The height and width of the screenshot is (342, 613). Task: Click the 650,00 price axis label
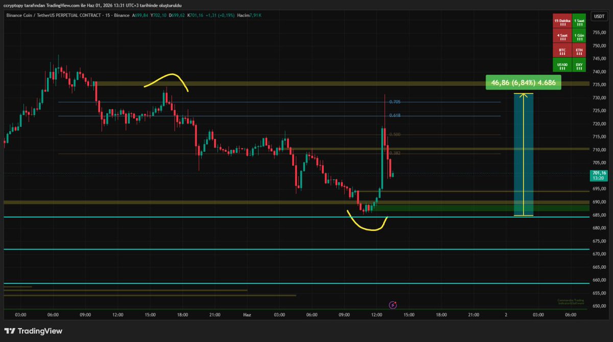click(x=598, y=306)
